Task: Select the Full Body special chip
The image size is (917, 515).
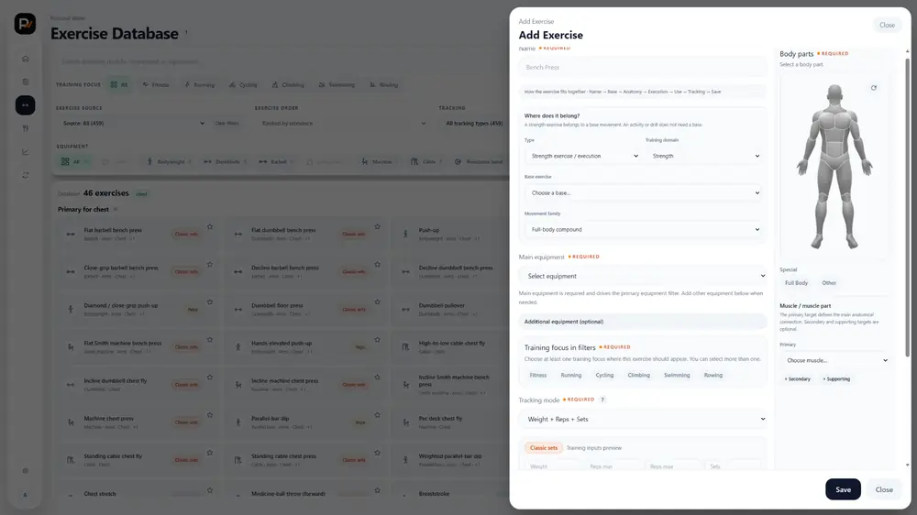Action: (796, 283)
